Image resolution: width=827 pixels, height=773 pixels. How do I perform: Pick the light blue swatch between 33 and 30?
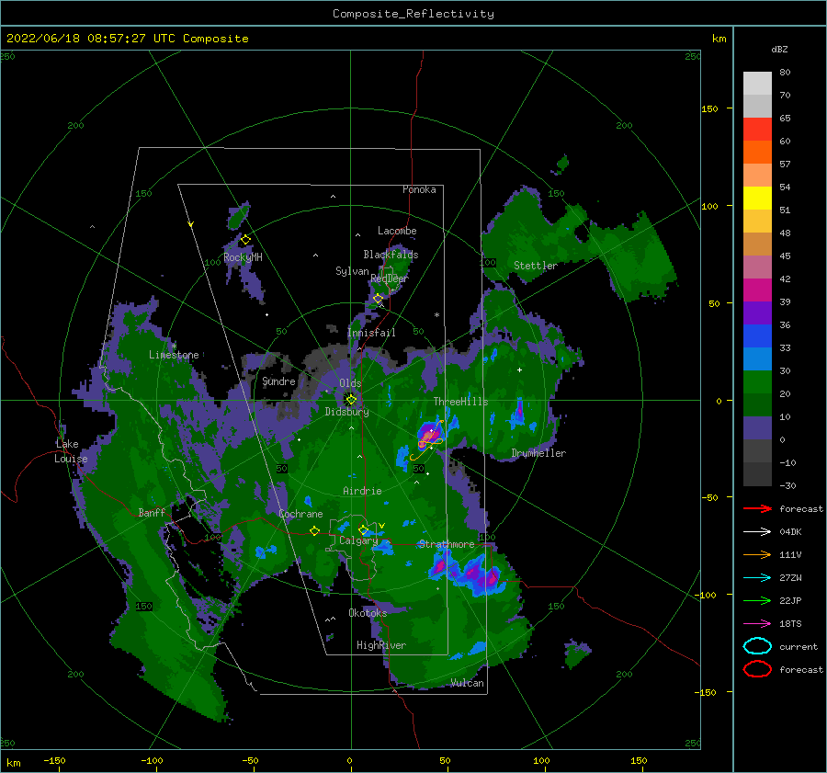(757, 358)
